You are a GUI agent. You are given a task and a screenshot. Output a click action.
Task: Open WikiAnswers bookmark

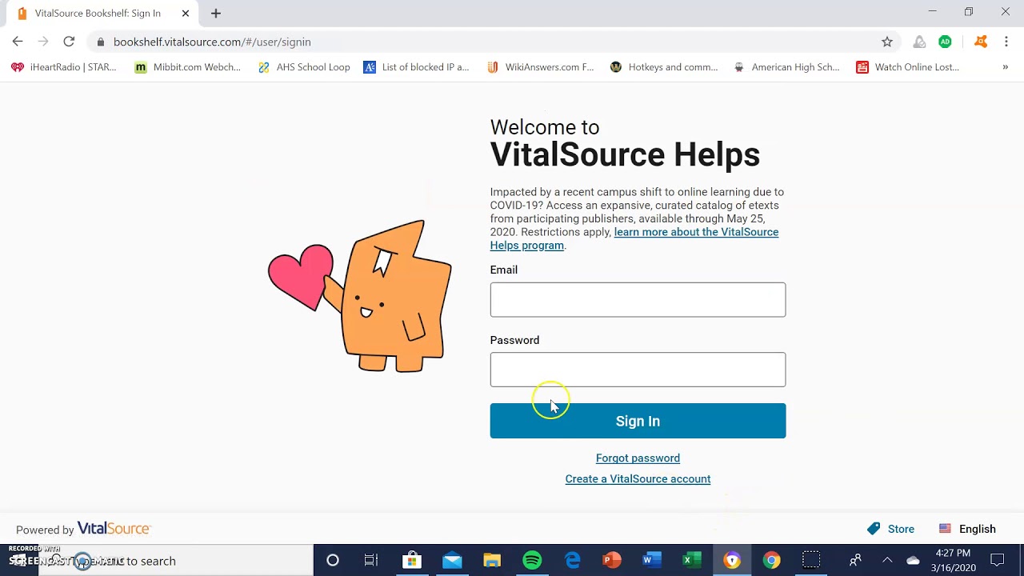tap(540, 67)
